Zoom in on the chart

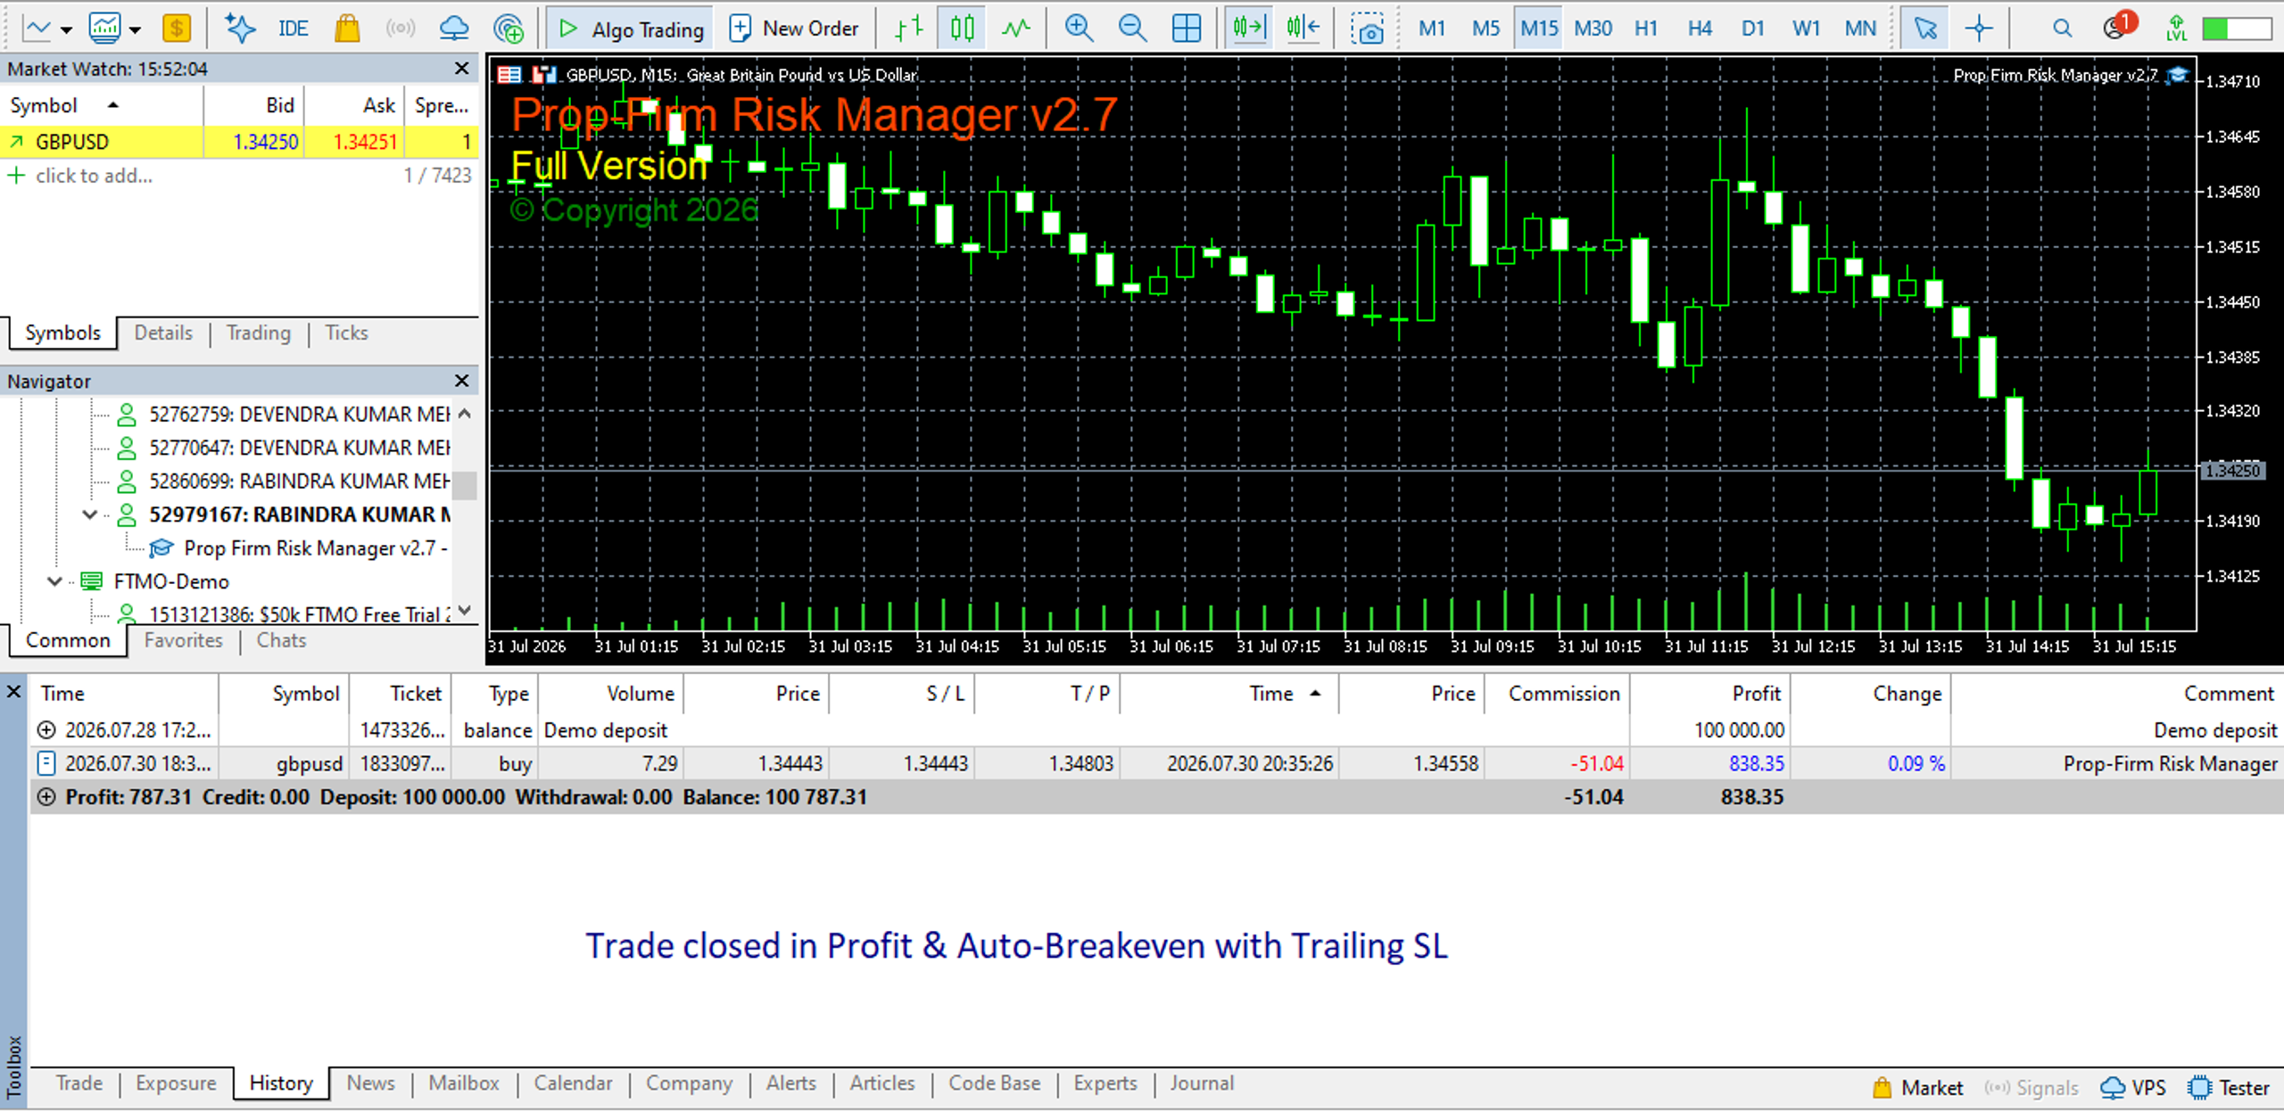click(x=1080, y=29)
